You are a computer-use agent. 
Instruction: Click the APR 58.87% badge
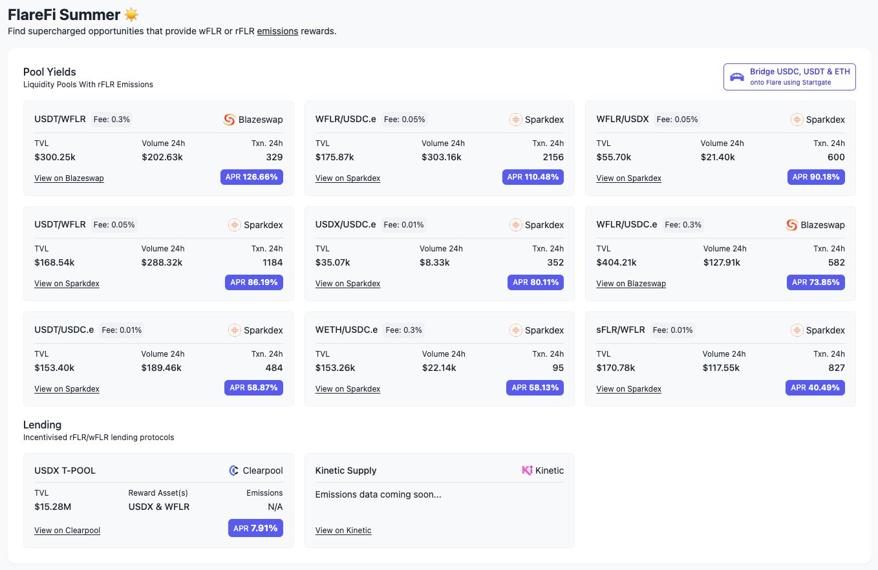click(253, 388)
